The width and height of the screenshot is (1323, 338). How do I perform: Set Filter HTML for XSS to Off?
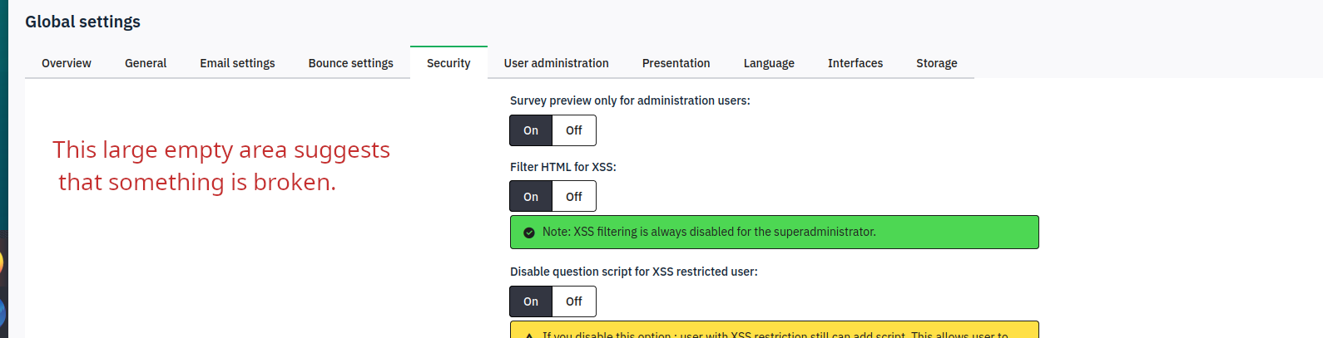click(574, 197)
